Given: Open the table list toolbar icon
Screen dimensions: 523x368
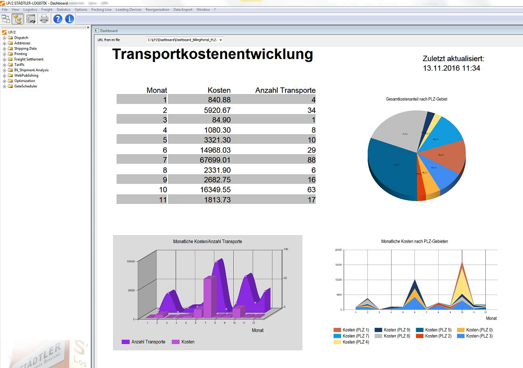Looking at the screenshot, I should (31, 19).
